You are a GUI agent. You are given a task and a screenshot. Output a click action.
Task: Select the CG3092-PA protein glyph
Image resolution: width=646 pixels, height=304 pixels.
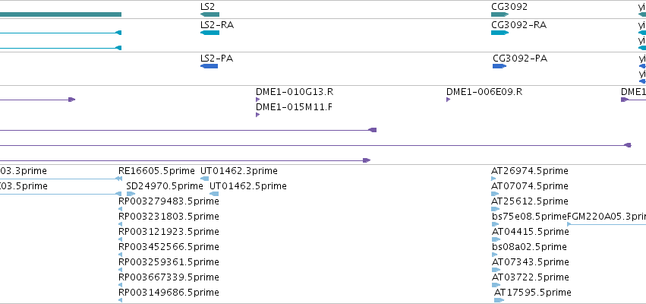point(499,66)
